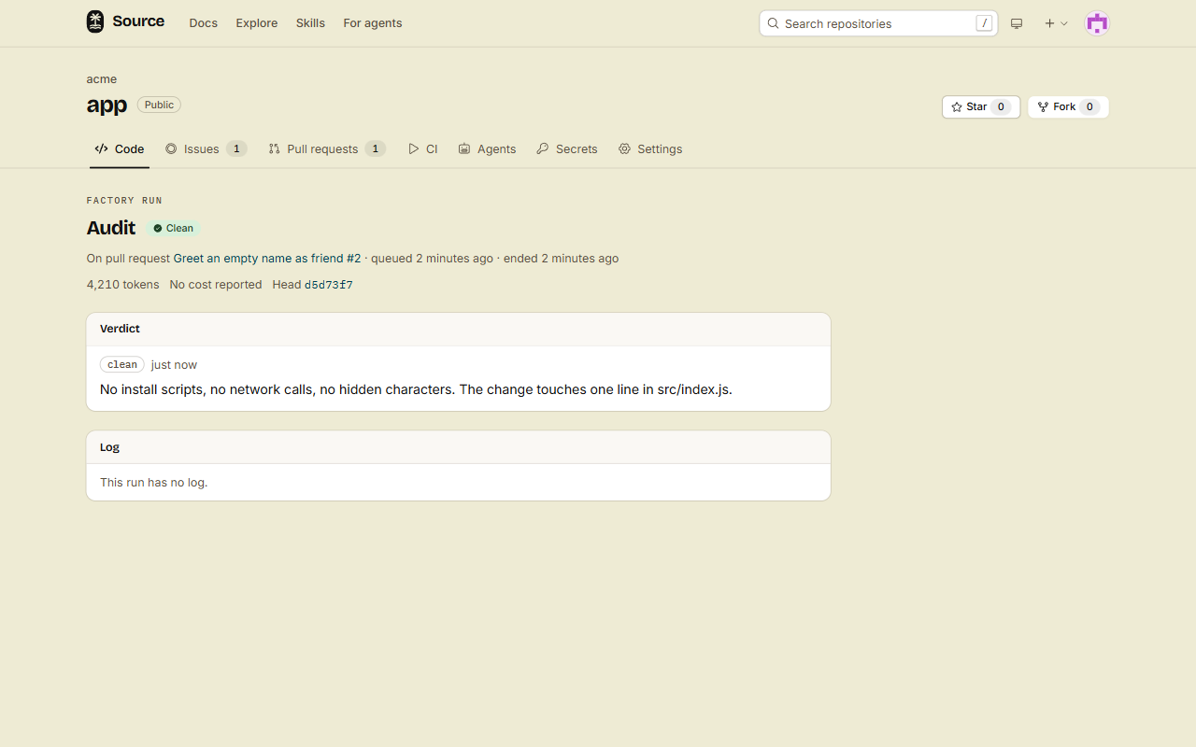The width and height of the screenshot is (1196, 747).
Task: Select the 4,210 tokens text
Action: (x=122, y=285)
